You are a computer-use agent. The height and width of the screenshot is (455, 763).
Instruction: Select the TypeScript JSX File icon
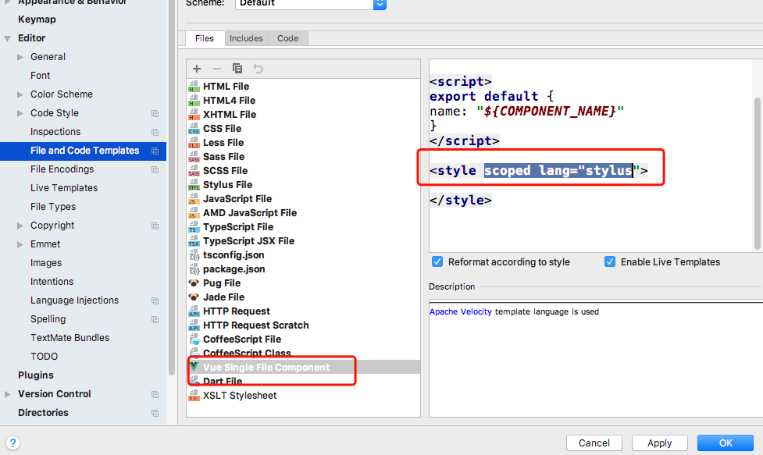click(194, 242)
